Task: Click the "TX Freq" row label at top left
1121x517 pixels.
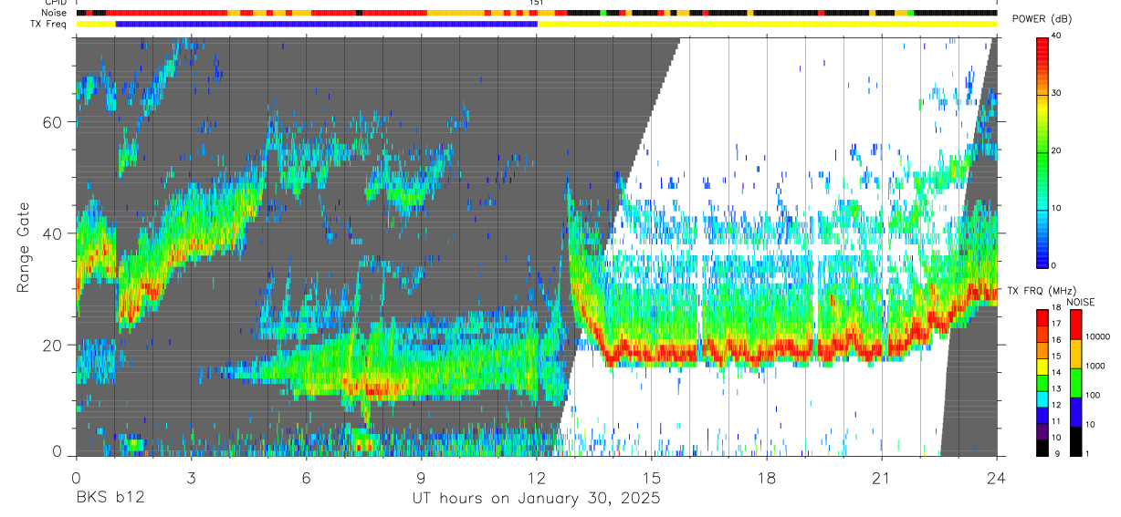Action: click(x=49, y=25)
